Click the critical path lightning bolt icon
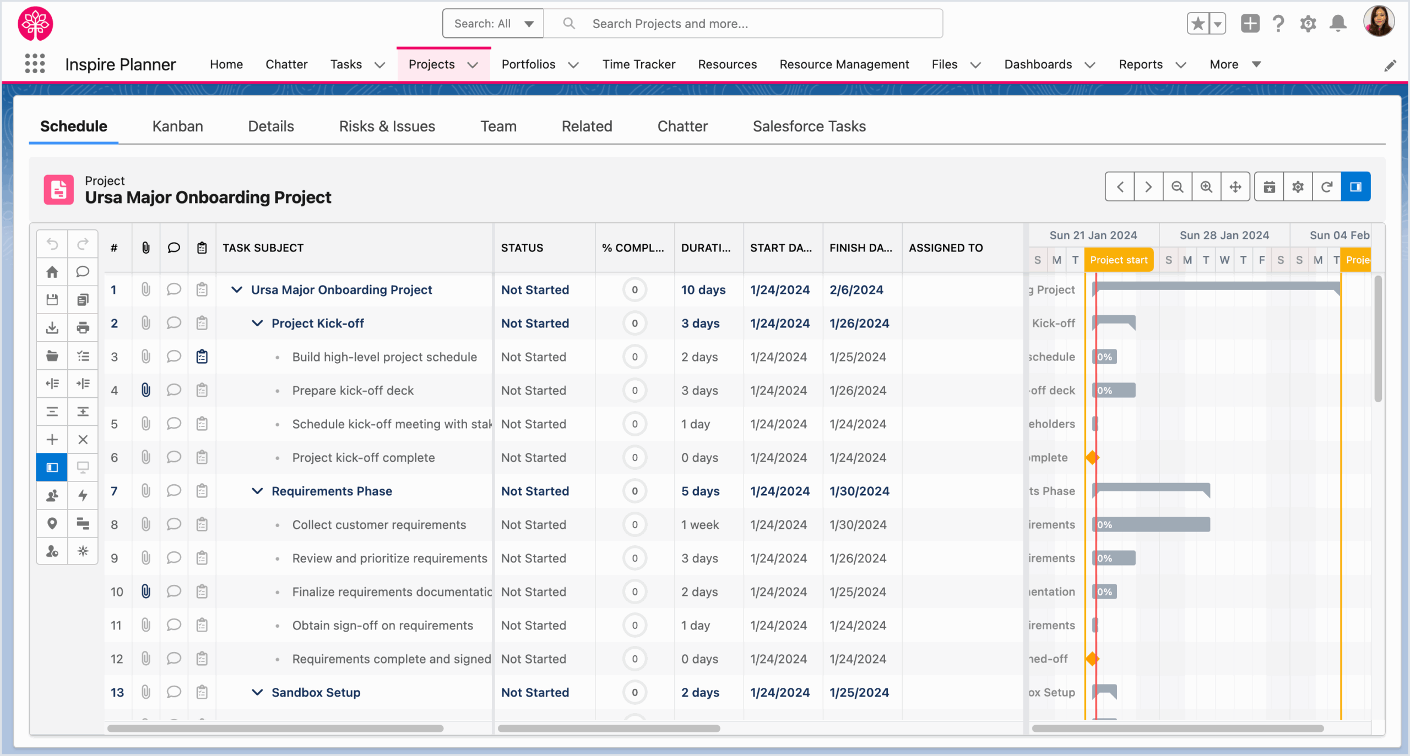The image size is (1410, 756). 83,495
